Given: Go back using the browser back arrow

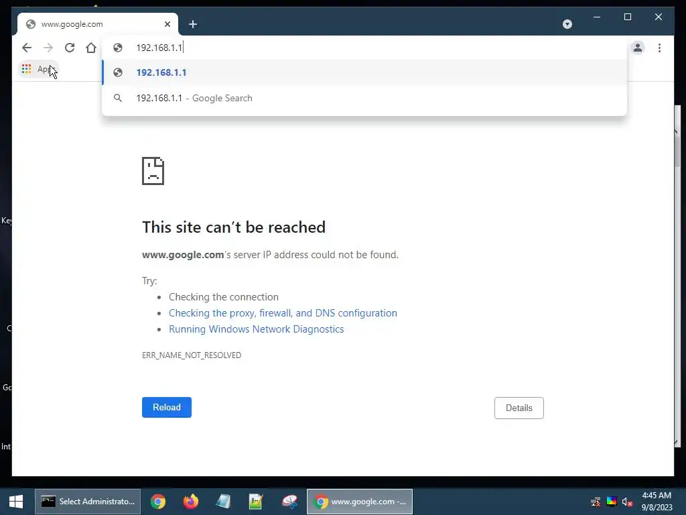Looking at the screenshot, I should click(27, 48).
